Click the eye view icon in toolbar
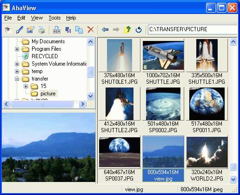240x195 pixels. 8,29
